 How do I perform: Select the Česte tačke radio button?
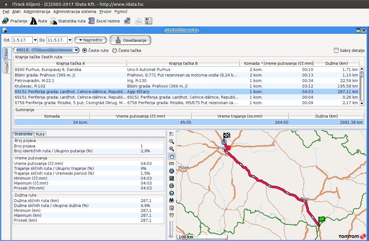(x=115, y=50)
